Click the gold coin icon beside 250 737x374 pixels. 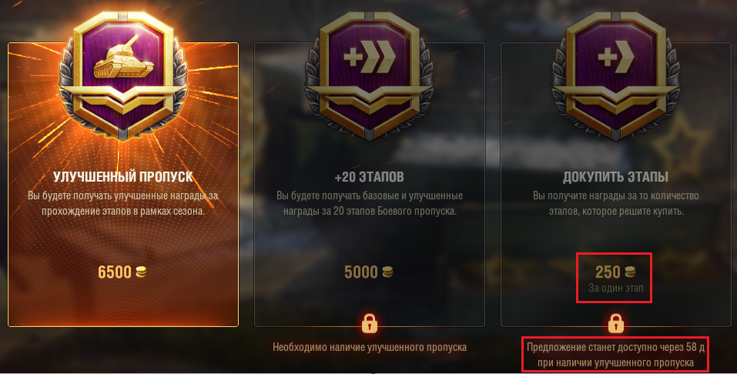click(630, 272)
